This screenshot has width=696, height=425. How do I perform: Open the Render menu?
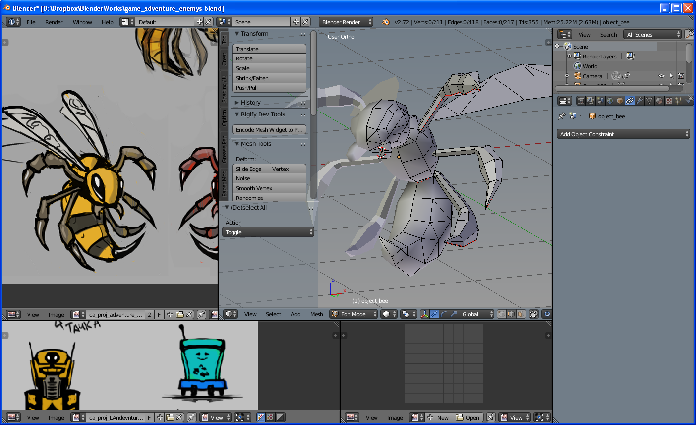point(54,22)
